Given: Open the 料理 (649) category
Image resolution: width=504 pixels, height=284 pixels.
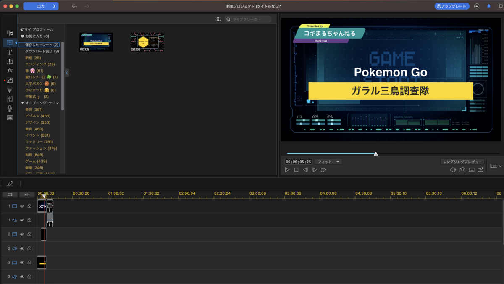Looking at the screenshot, I should pos(34,155).
